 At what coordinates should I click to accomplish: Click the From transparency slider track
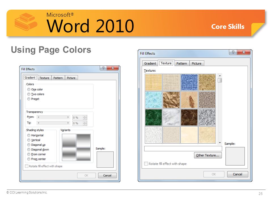point(53,117)
